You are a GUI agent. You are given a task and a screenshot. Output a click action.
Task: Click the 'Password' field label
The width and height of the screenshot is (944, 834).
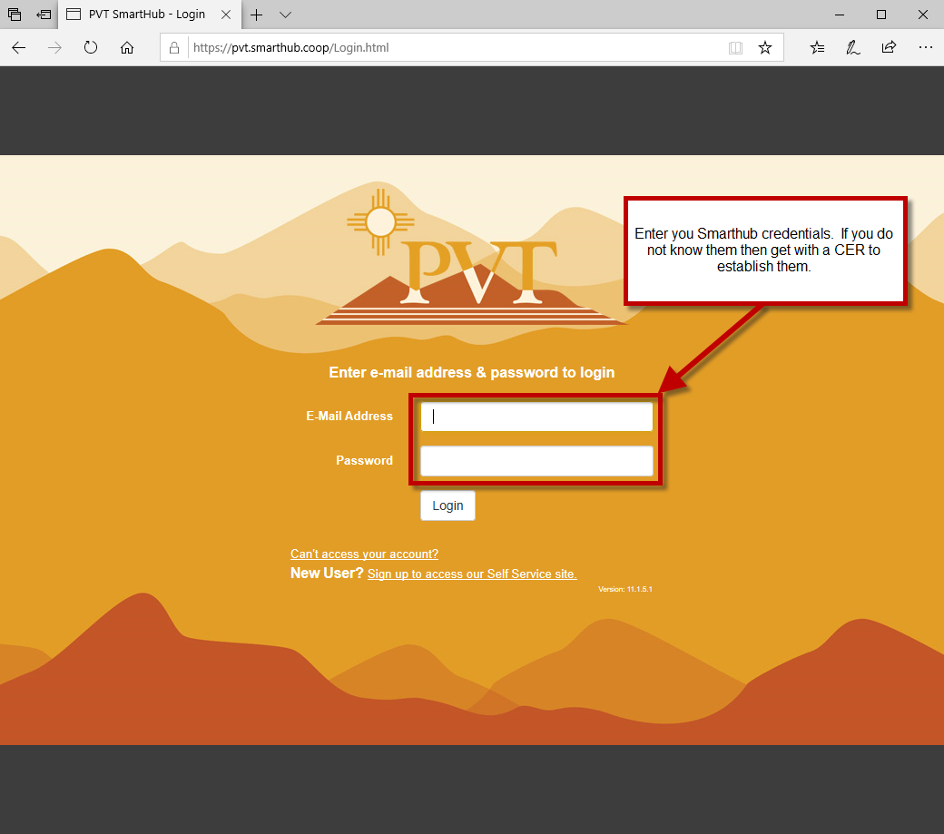(x=364, y=460)
